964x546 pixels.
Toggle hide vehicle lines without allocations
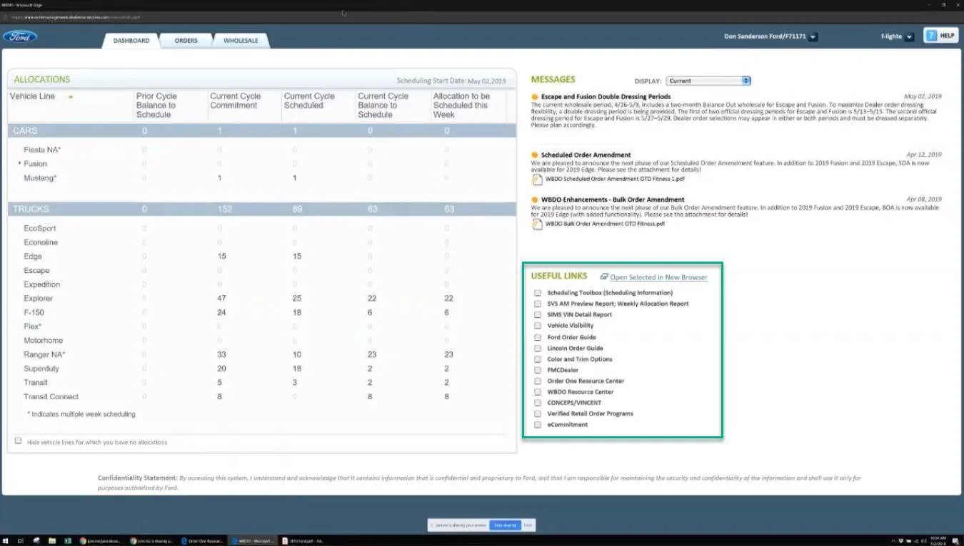coord(19,441)
